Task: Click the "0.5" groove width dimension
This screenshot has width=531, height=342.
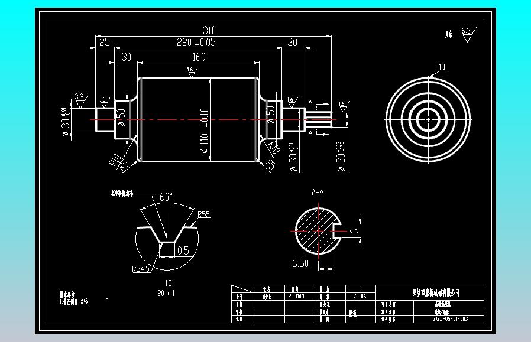Action: pyautogui.click(x=183, y=250)
